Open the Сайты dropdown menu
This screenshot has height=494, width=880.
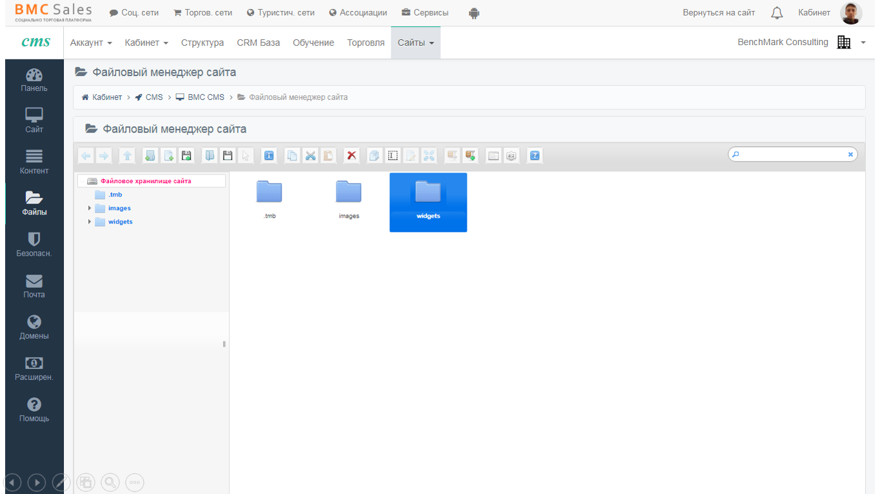(x=415, y=43)
